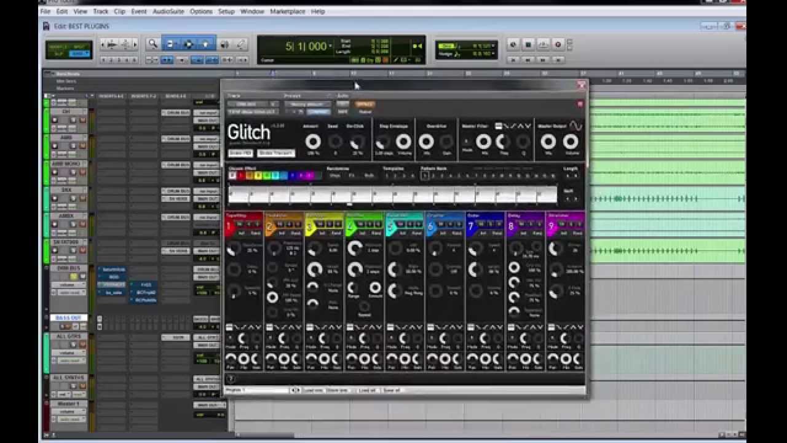Open the AudioSuite menu
The image size is (787, 443).
pos(168,11)
